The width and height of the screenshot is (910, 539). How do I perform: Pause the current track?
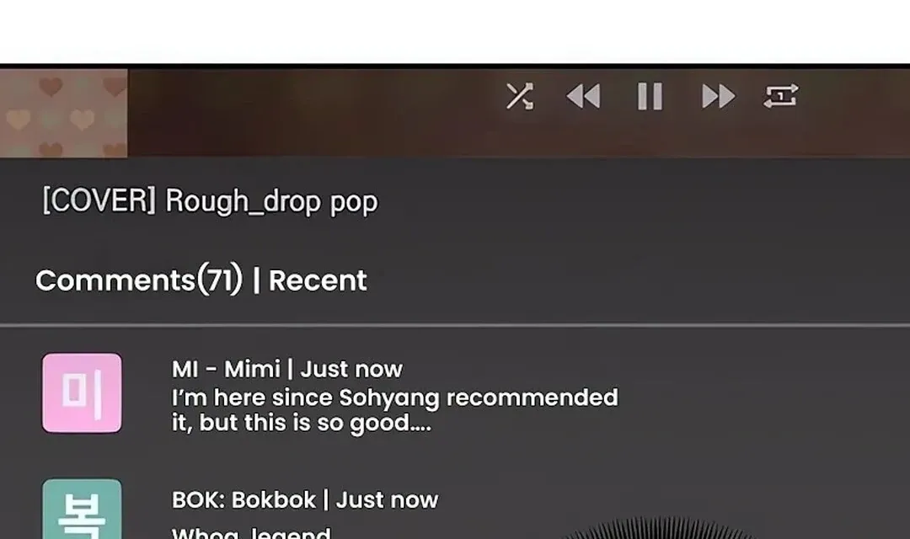click(650, 96)
